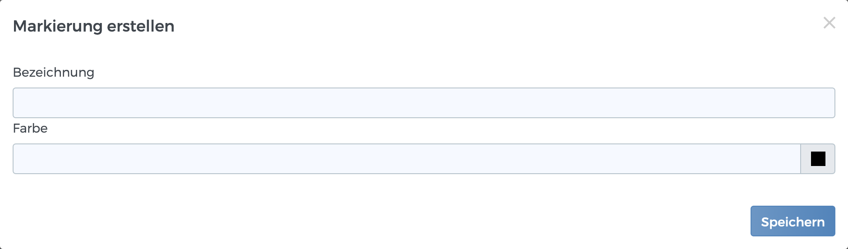
Task: Place cursor in the color value field
Action: click(x=406, y=159)
